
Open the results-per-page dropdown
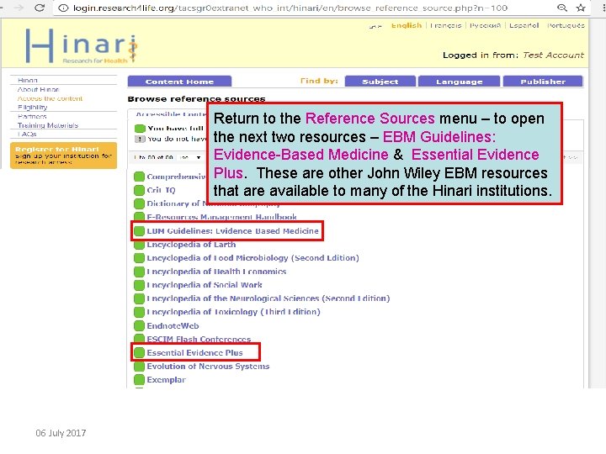tap(190, 157)
